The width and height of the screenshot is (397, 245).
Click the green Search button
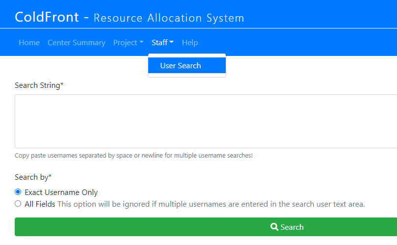206,227
